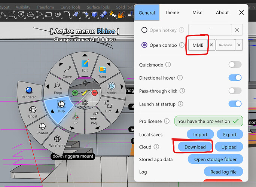This screenshot has height=187, width=256.
Task: Click Open storage folder button
Action: (x=215, y=159)
